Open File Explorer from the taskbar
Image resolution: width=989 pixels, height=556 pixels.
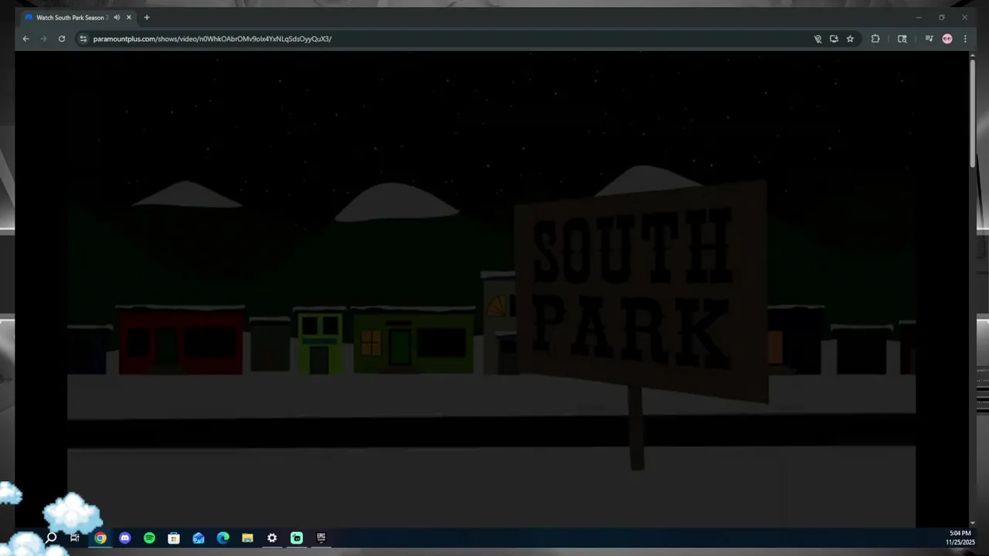tap(247, 537)
